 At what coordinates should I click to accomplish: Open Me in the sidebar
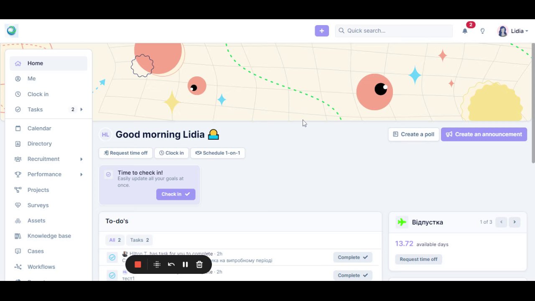(x=48, y=79)
